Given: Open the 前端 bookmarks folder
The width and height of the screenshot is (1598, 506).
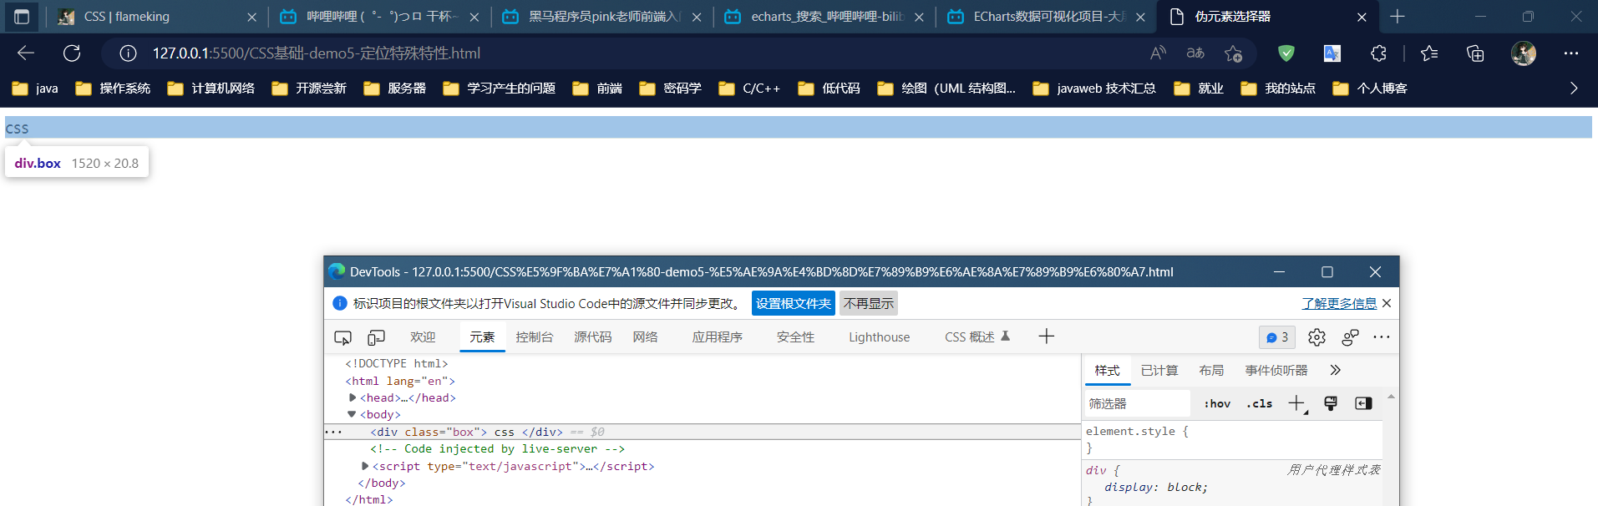Looking at the screenshot, I should pos(597,89).
